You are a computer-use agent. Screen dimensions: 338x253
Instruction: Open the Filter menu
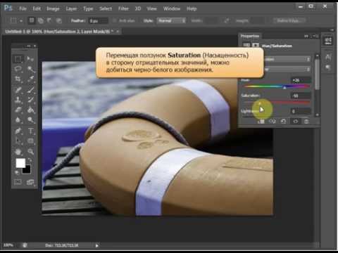(x=123, y=8)
